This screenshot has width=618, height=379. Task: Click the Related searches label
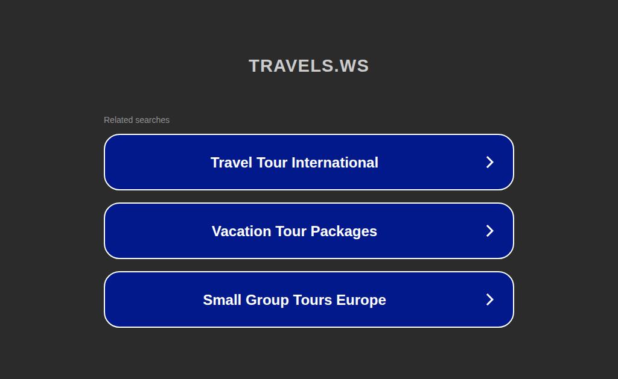[136, 120]
